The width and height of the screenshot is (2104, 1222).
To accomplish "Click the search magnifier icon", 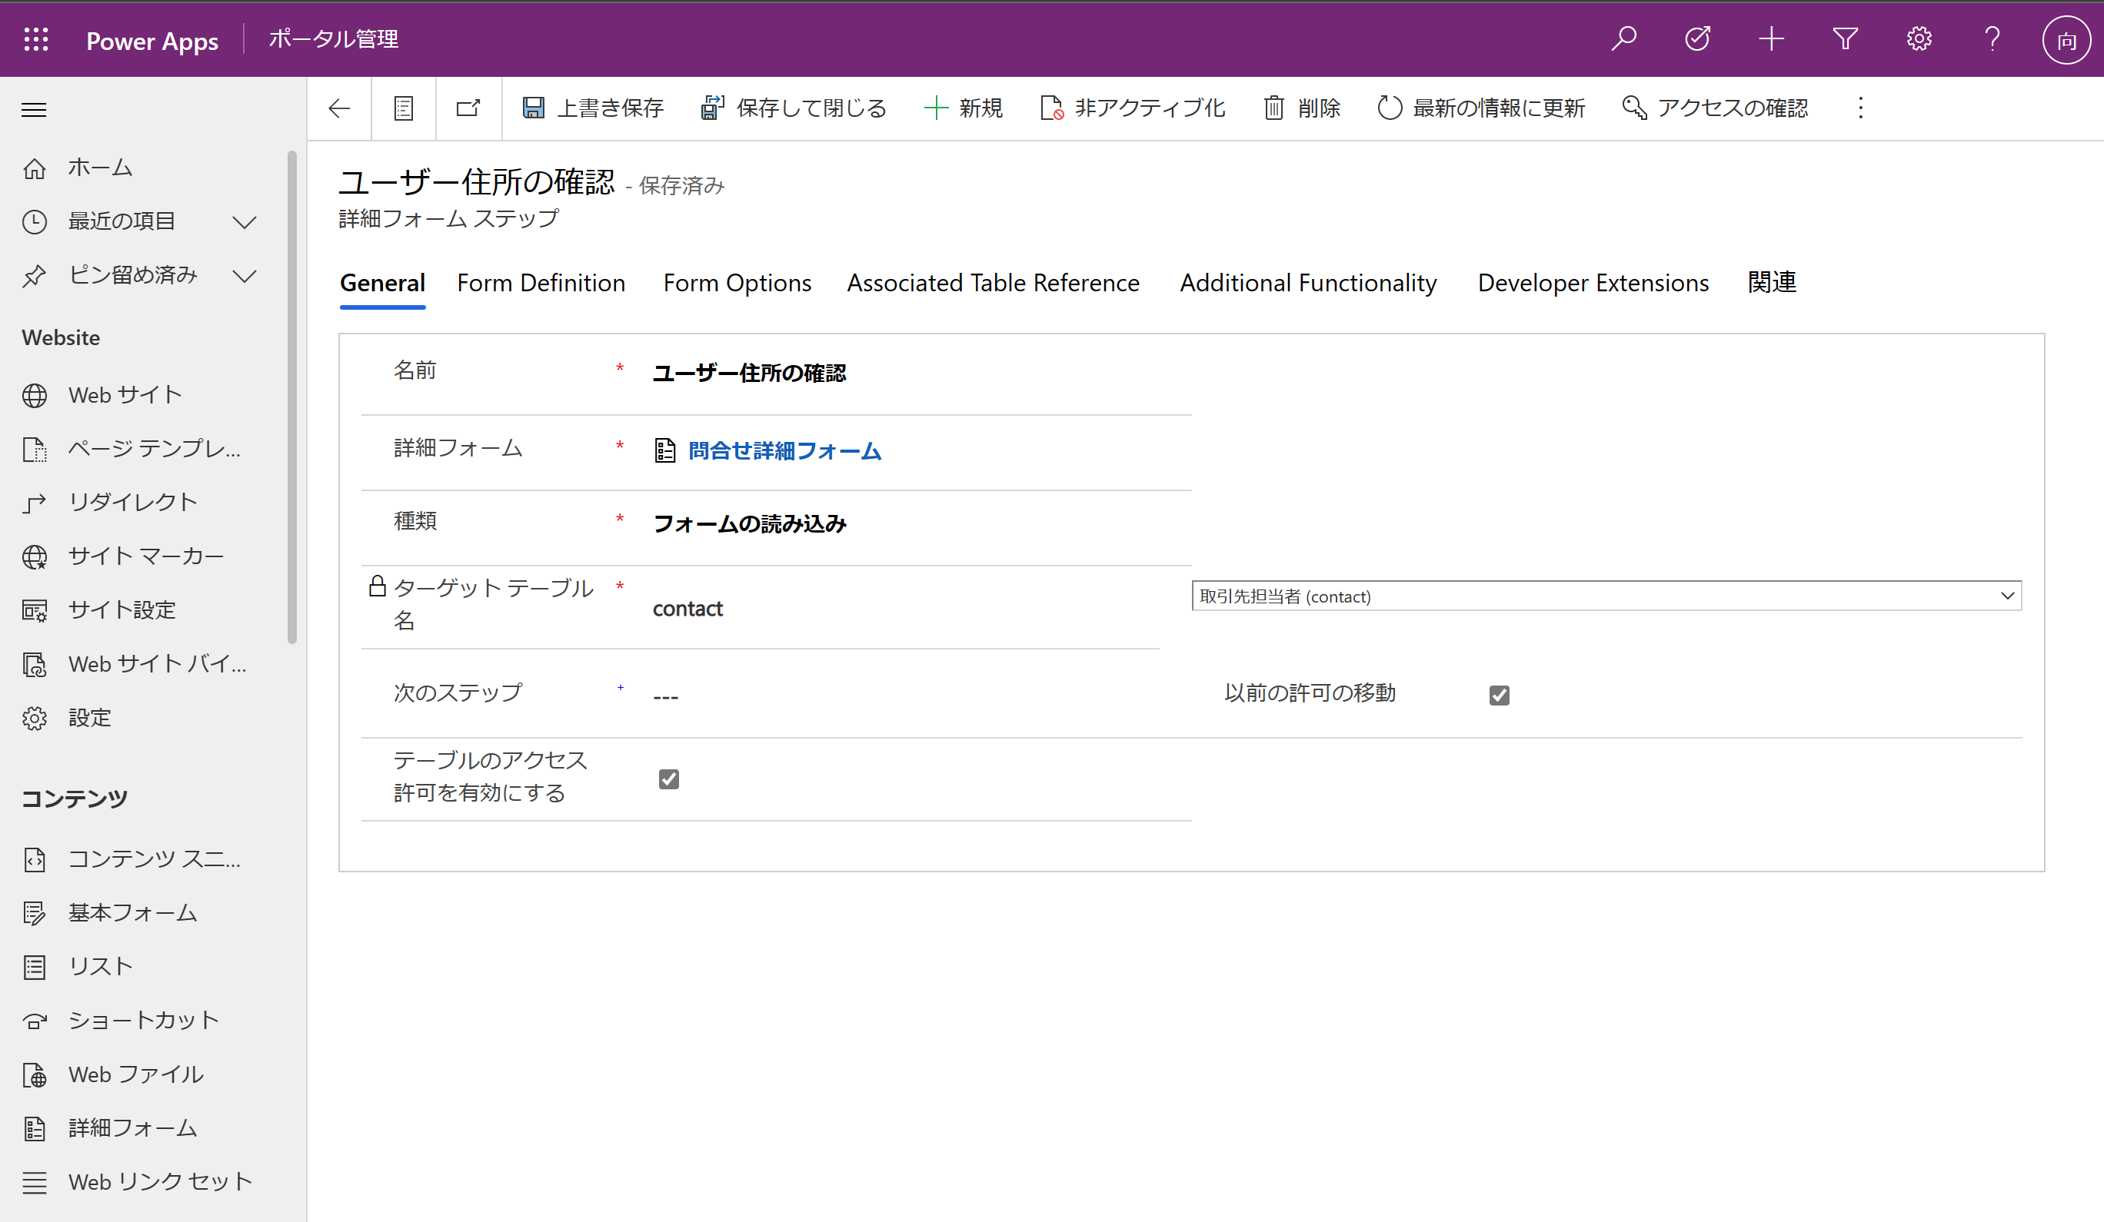I will coord(1624,39).
